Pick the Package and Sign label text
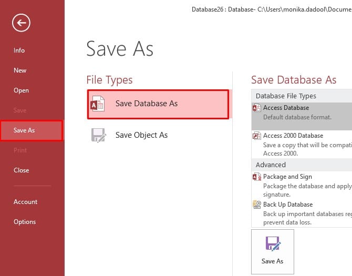The image size is (352, 276). coord(287,177)
